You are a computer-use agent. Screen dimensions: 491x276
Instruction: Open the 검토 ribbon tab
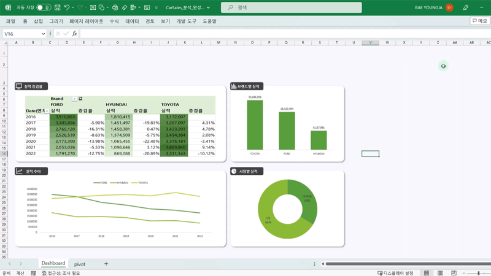pos(150,21)
